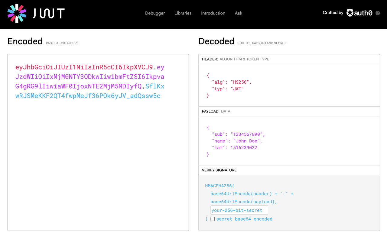
Task: Click the your-256-bit-secret input field
Action: [239, 210]
